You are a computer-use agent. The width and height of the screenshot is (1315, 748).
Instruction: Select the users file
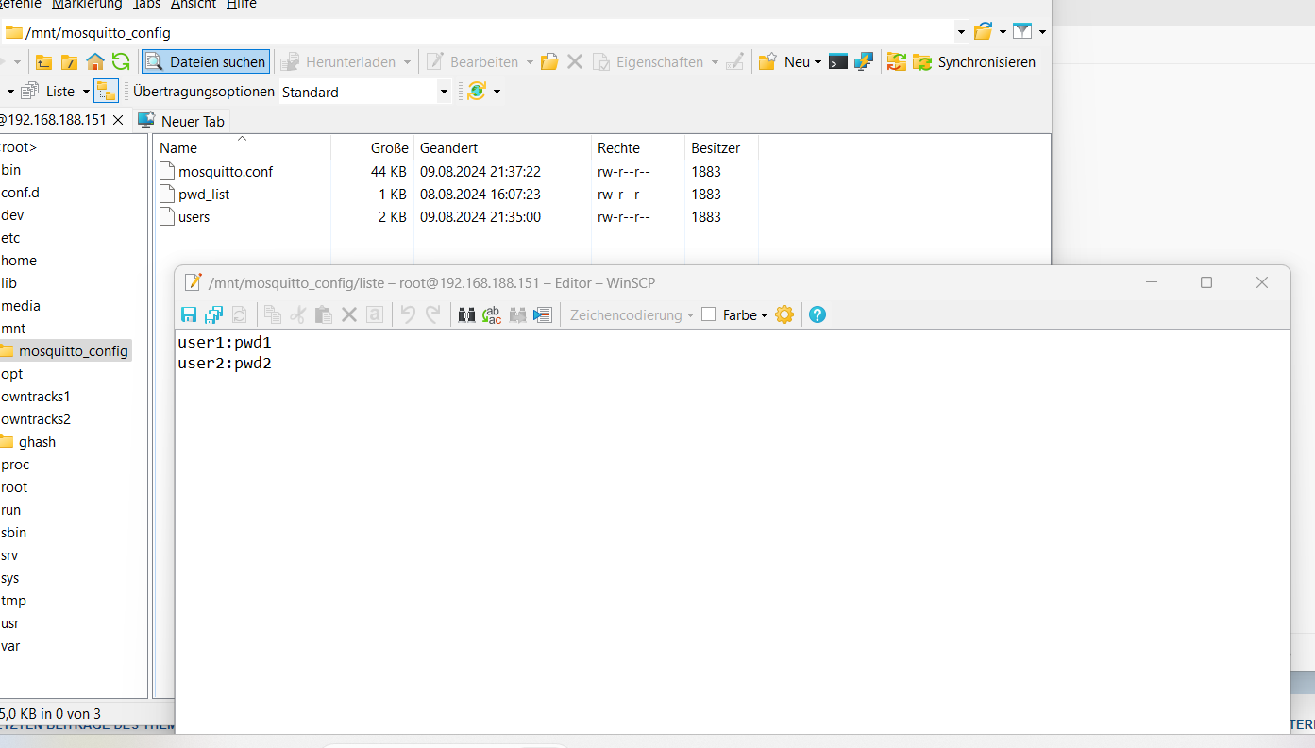pos(185,217)
